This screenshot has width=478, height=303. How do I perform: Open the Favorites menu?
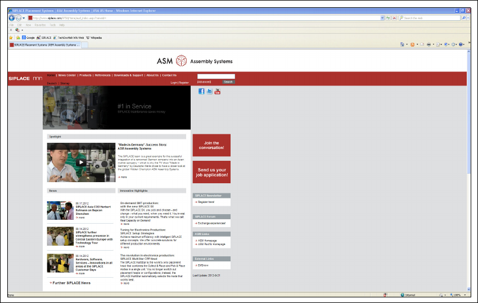40,25
